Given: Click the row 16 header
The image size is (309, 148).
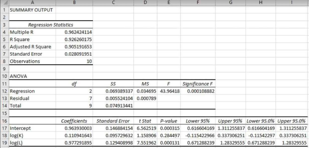Looking at the screenshot, I should [x=4, y=121].
